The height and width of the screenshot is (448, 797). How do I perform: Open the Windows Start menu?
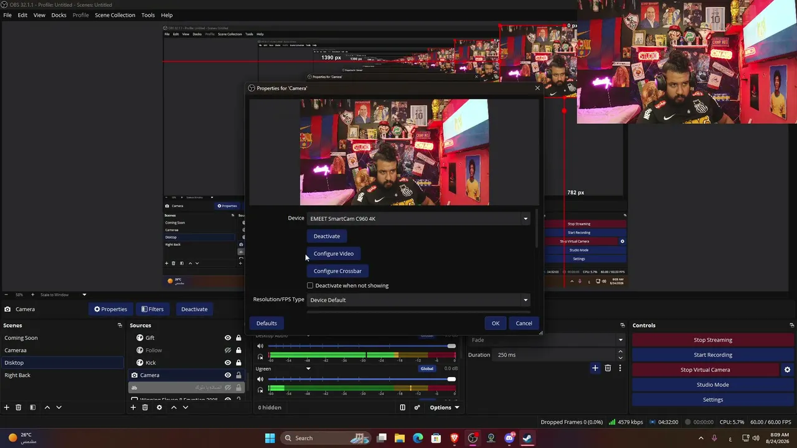[x=270, y=438]
